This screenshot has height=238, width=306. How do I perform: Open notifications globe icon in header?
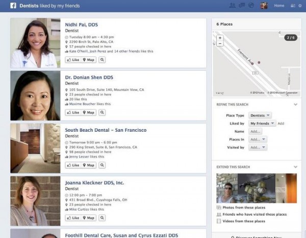(251, 6)
